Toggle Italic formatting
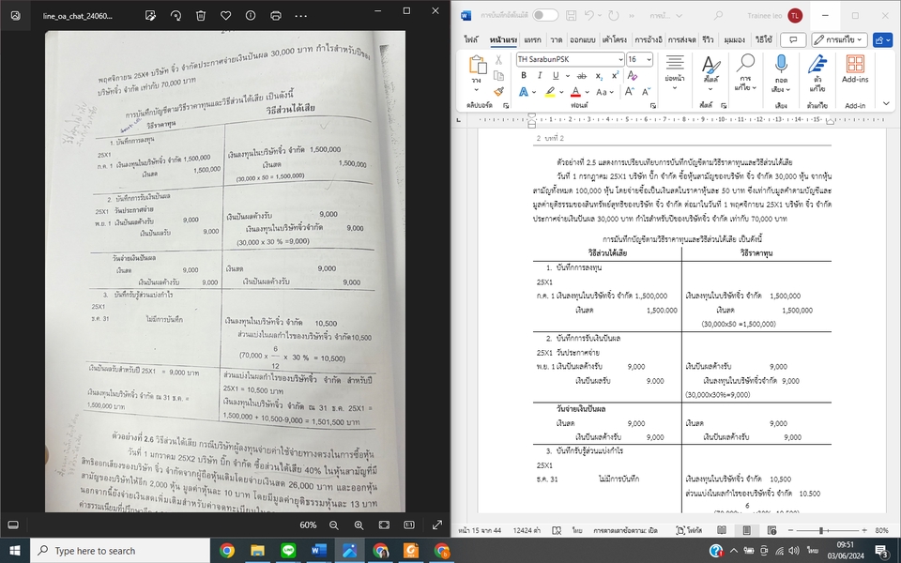The height and width of the screenshot is (563, 901). pyautogui.click(x=539, y=75)
